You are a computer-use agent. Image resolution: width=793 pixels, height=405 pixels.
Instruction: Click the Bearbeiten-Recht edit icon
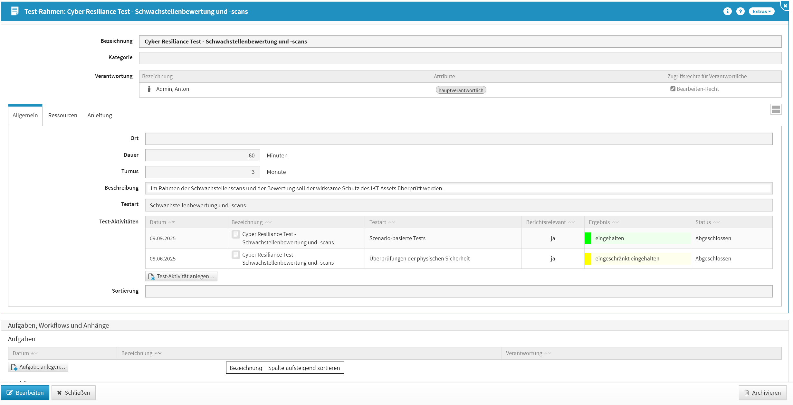coord(673,89)
